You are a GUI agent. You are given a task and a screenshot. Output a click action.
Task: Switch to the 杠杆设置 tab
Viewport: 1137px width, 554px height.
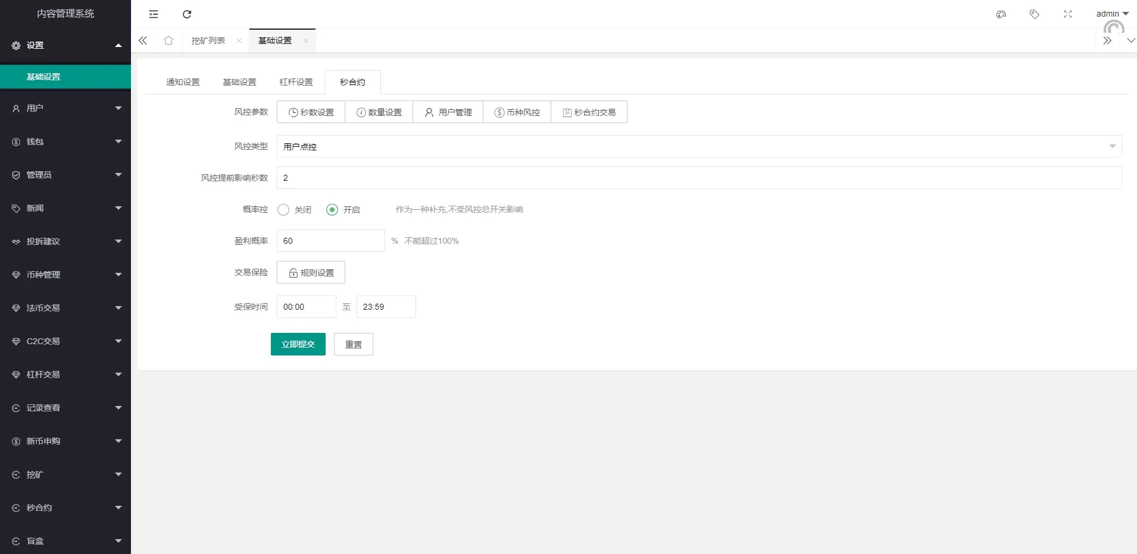point(296,82)
